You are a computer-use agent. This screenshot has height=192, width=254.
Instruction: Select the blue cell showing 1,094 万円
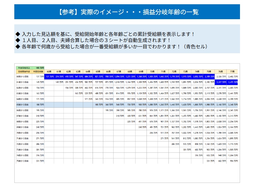point(119,77)
